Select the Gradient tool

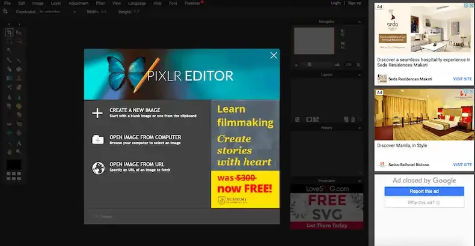10,78
